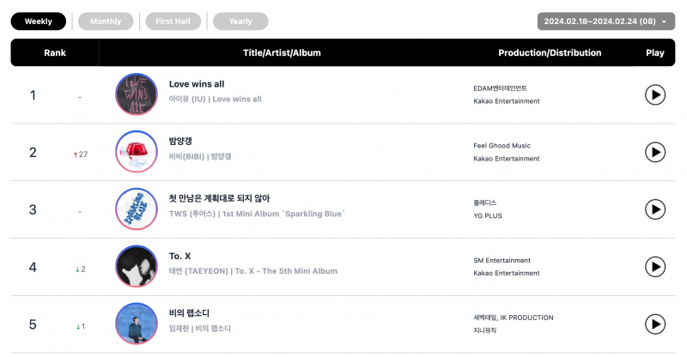Play the song Love wins all
This screenshot has height=357, width=687.
coord(655,94)
